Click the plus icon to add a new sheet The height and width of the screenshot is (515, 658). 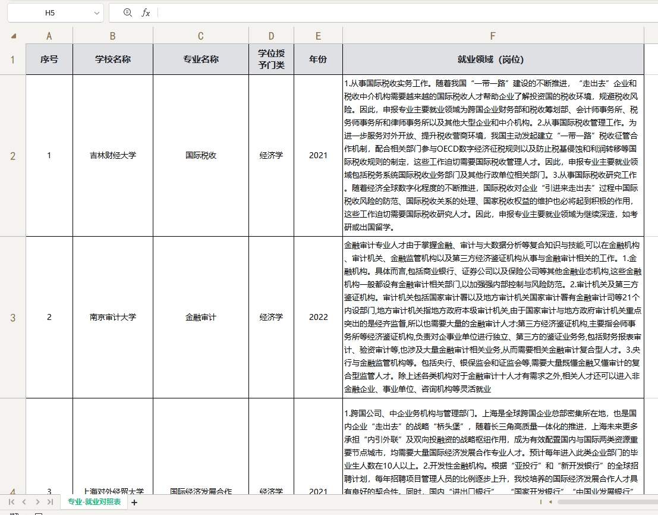tap(134, 503)
